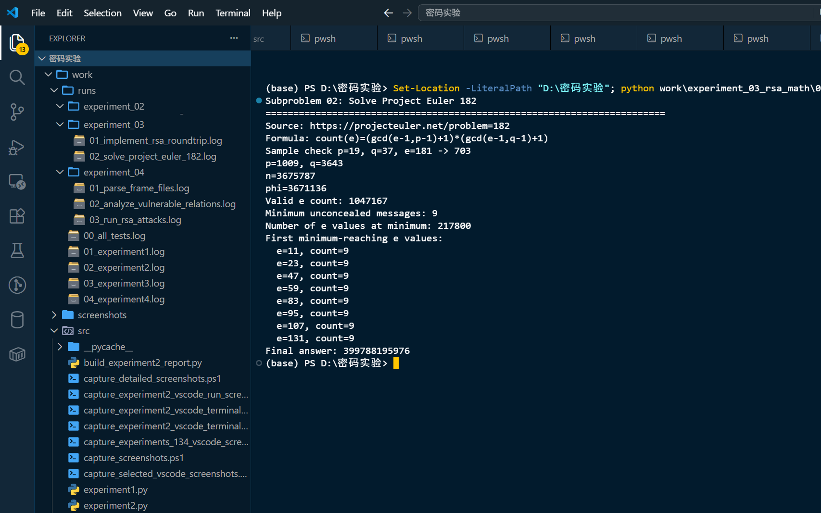The image size is (821, 513).
Task: Click the projecteuler.net problem=182 link
Action: click(409, 125)
